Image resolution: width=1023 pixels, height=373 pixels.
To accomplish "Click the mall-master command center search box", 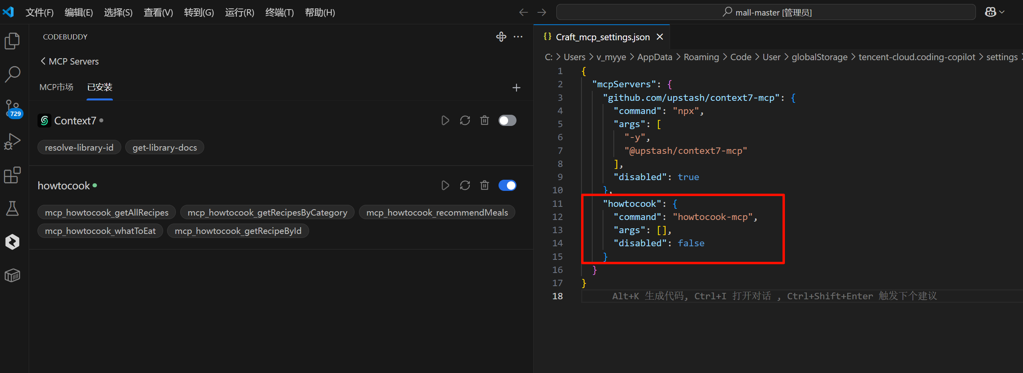I will 766,12.
